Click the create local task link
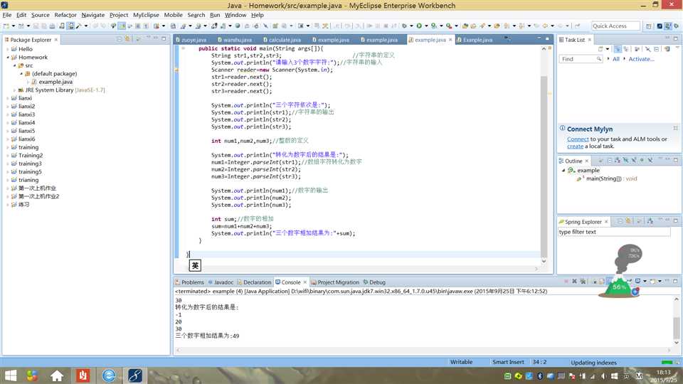This screenshot has height=384, width=683. 575,146
